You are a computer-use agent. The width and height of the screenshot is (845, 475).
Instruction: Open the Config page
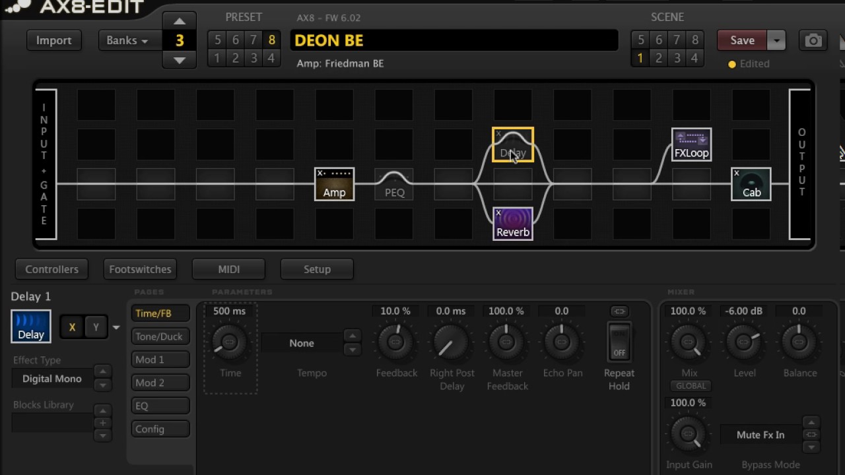[160, 429]
